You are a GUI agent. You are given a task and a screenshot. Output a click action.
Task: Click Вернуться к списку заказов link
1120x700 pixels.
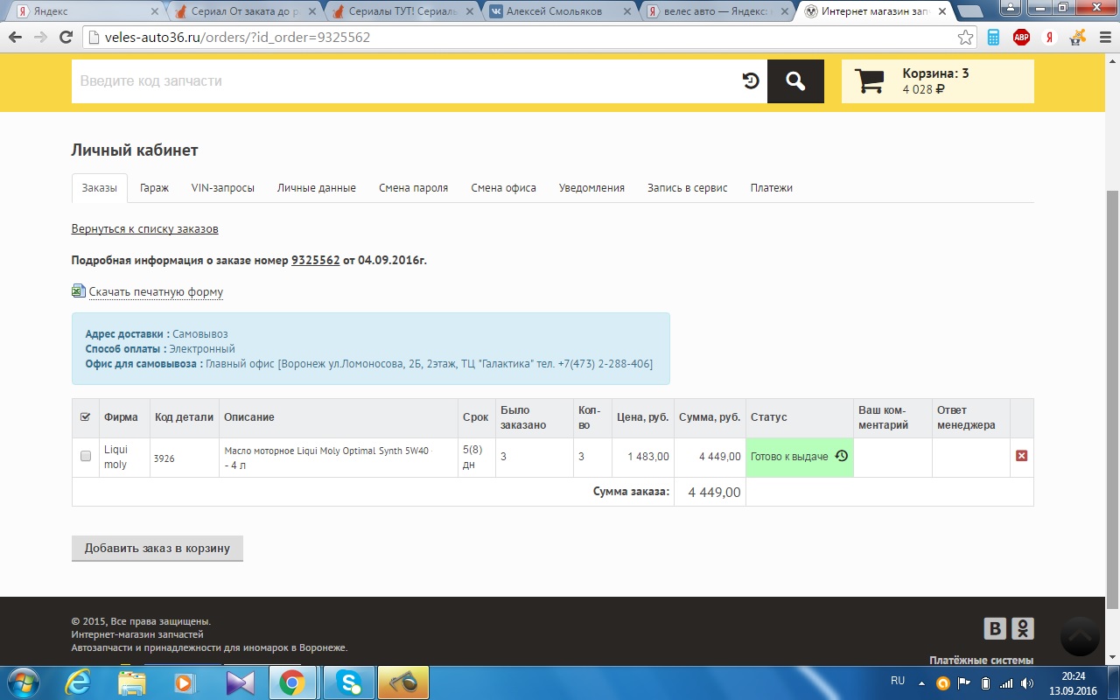pos(144,229)
